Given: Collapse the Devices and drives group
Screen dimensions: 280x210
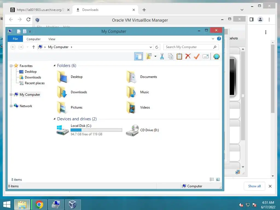Looking at the screenshot, I should pos(54,119).
